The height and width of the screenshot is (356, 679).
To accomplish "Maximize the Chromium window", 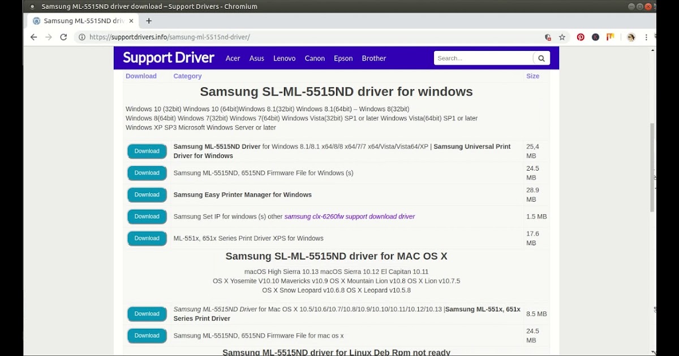I will 641,6.
